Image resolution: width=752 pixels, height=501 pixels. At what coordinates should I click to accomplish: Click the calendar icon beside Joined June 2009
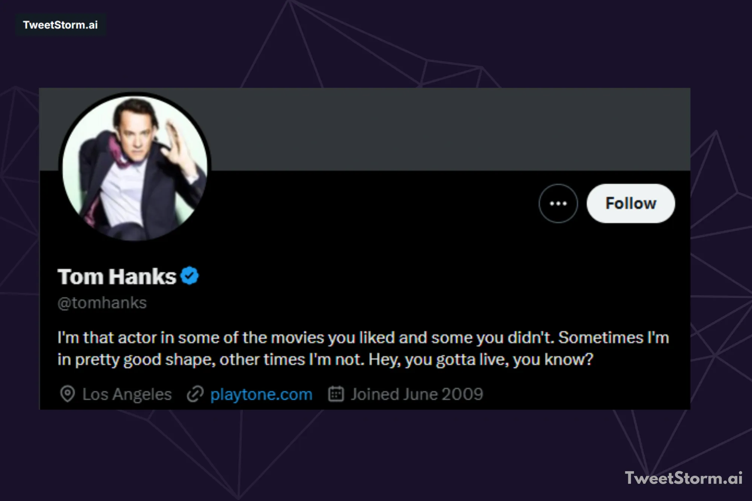coord(336,394)
